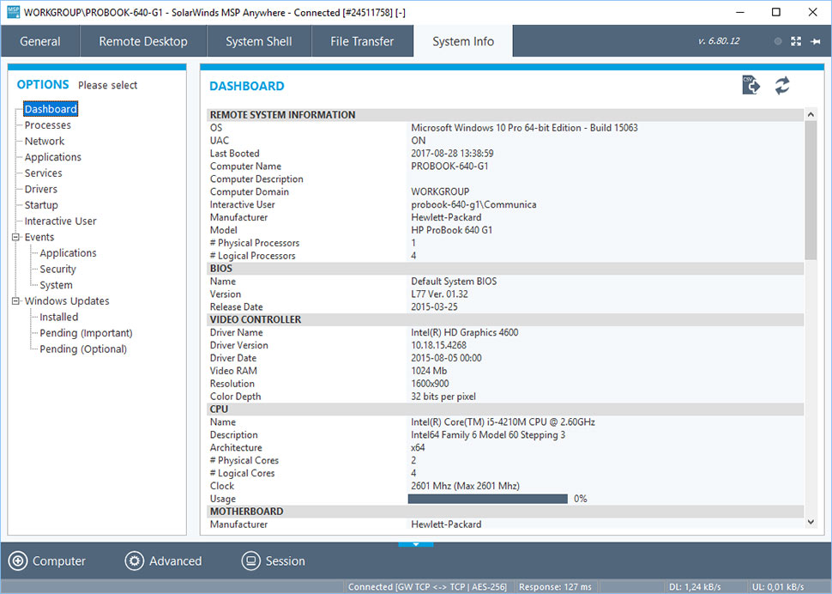The image size is (832, 594).
Task: Open Pending (Important) updates
Action: click(86, 332)
